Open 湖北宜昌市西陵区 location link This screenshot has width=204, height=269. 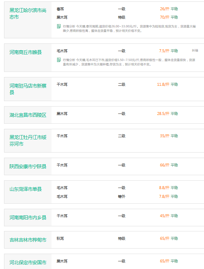(28, 115)
